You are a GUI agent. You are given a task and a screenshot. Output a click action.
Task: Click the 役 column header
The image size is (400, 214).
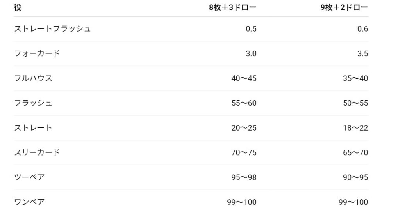(18, 7)
